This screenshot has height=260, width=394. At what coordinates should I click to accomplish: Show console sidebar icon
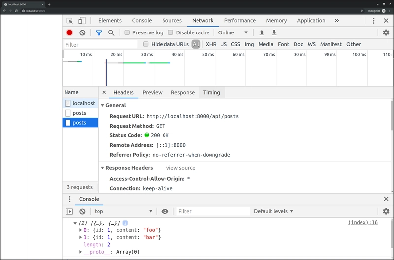pos(69,212)
